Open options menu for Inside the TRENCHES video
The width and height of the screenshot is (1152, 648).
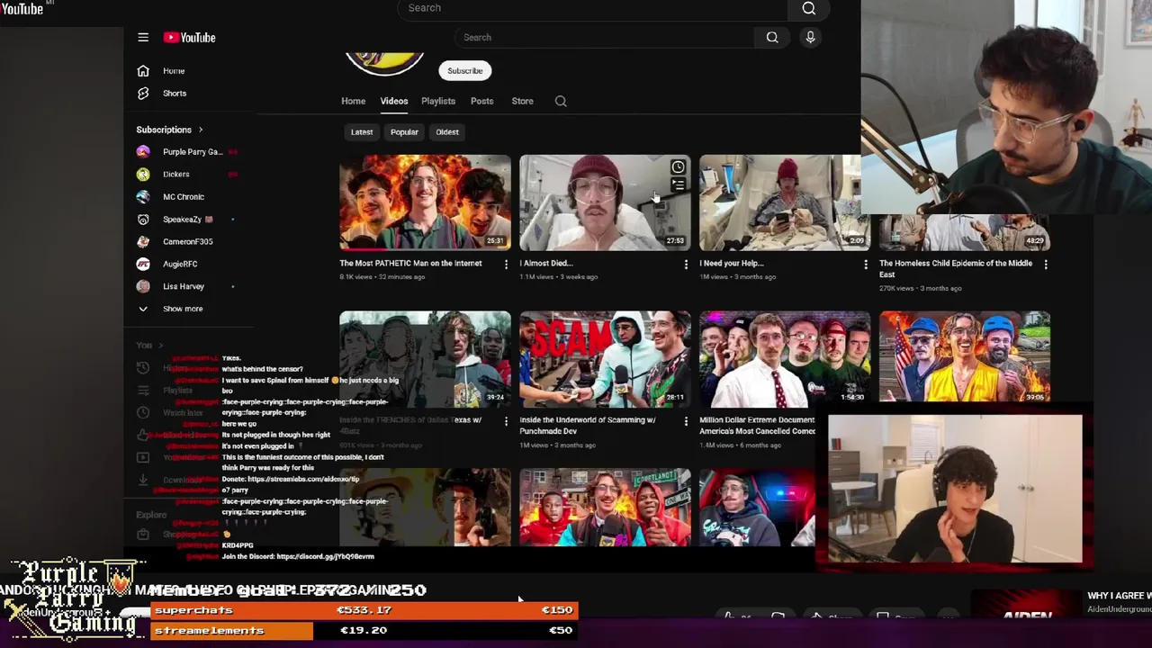506,421
